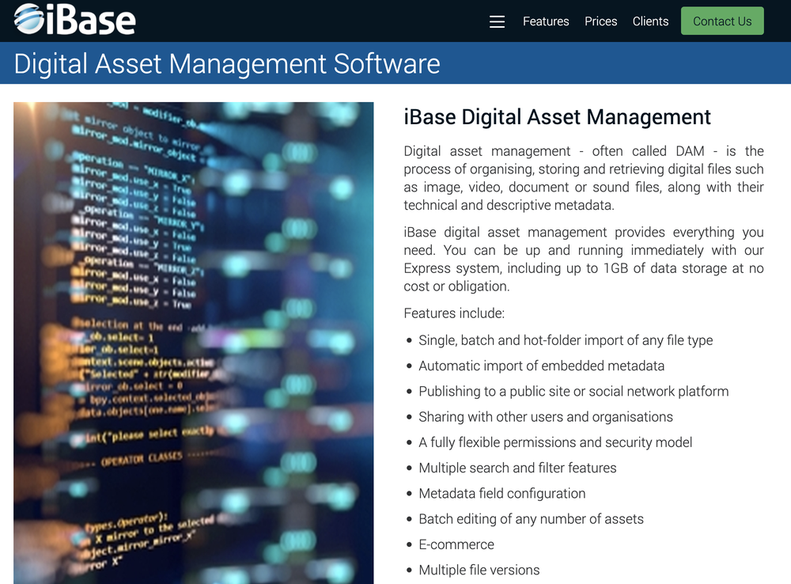This screenshot has height=584, width=791.
Task: Click the 'E-commerce' bullet item
Action: click(456, 544)
